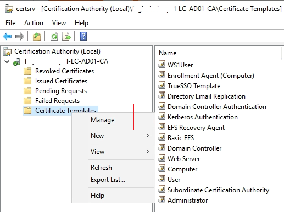Click the Issued Certificates folder icon

coord(27,81)
